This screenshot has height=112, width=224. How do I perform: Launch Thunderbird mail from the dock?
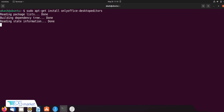click(x=13, y=109)
